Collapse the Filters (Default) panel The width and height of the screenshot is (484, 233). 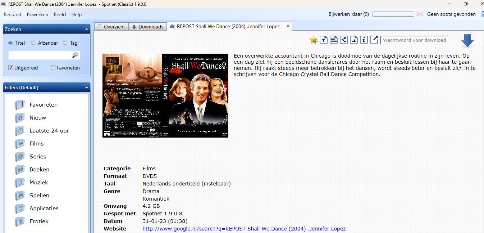[x=86, y=88]
